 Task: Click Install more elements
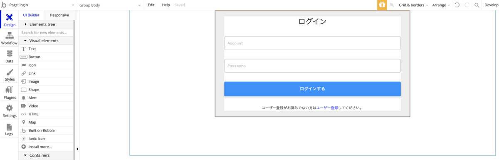click(46, 147)
